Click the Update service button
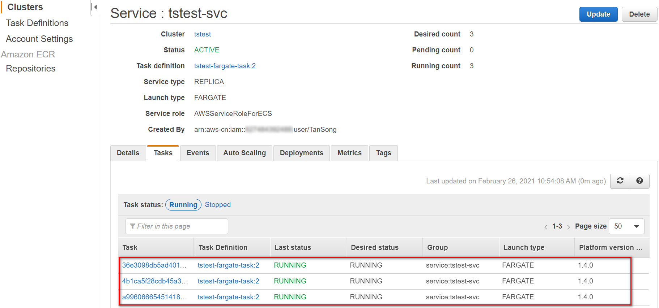Viewport: 659px width, 308px height. (598, 14)
